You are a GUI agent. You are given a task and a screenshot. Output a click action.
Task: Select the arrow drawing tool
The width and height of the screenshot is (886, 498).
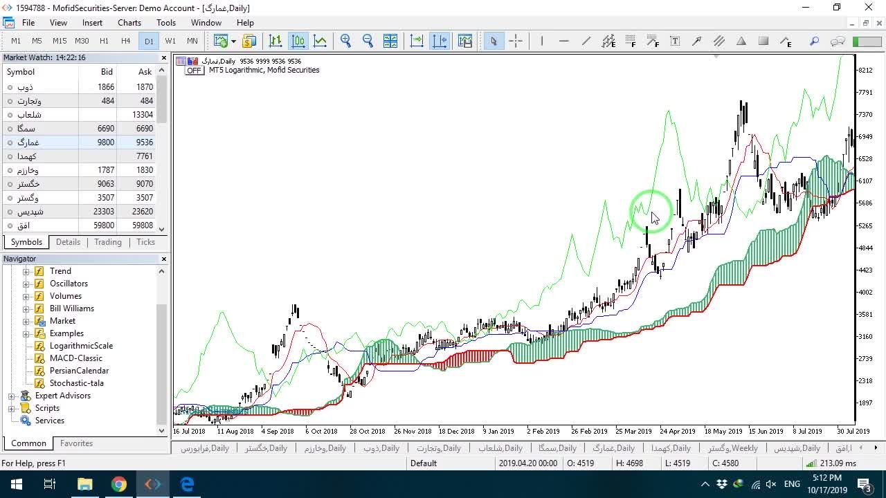697,41
